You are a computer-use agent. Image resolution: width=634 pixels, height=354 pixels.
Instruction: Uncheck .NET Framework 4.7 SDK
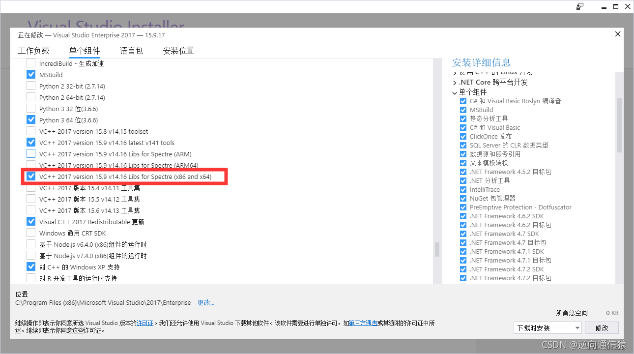coord(463,234)
